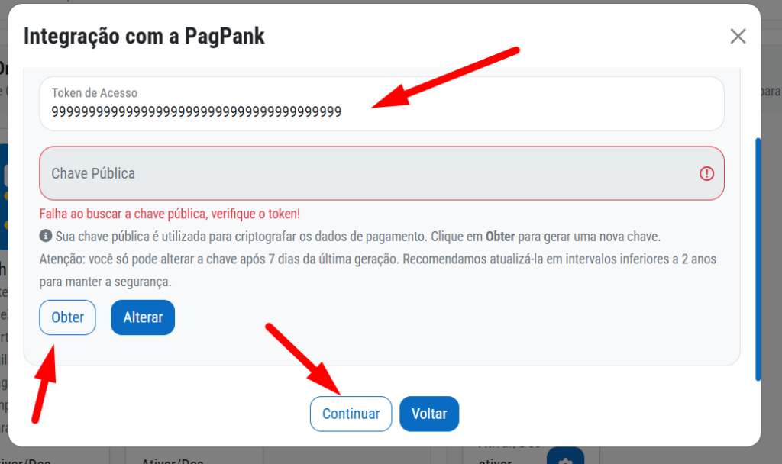Focus the Token de Acesso input field
Image resolution: width=782 pixels, height=464 pixels.
click(382, 104)
